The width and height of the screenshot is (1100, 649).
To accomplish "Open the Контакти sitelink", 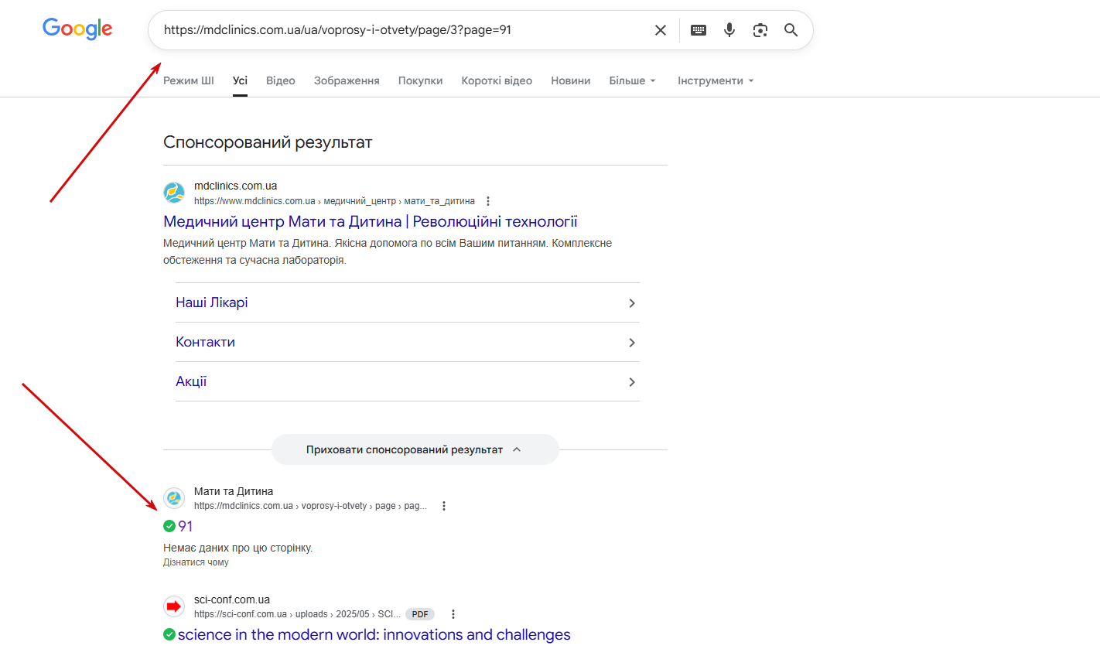I will pos(206,342).
